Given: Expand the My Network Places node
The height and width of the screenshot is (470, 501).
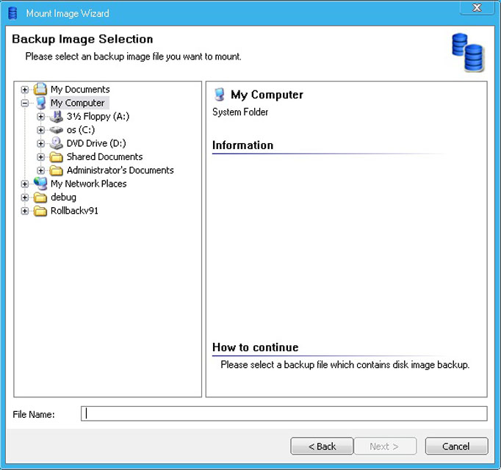Looking at the screenshot, I should pyautogui.click(x=24, y=184).
